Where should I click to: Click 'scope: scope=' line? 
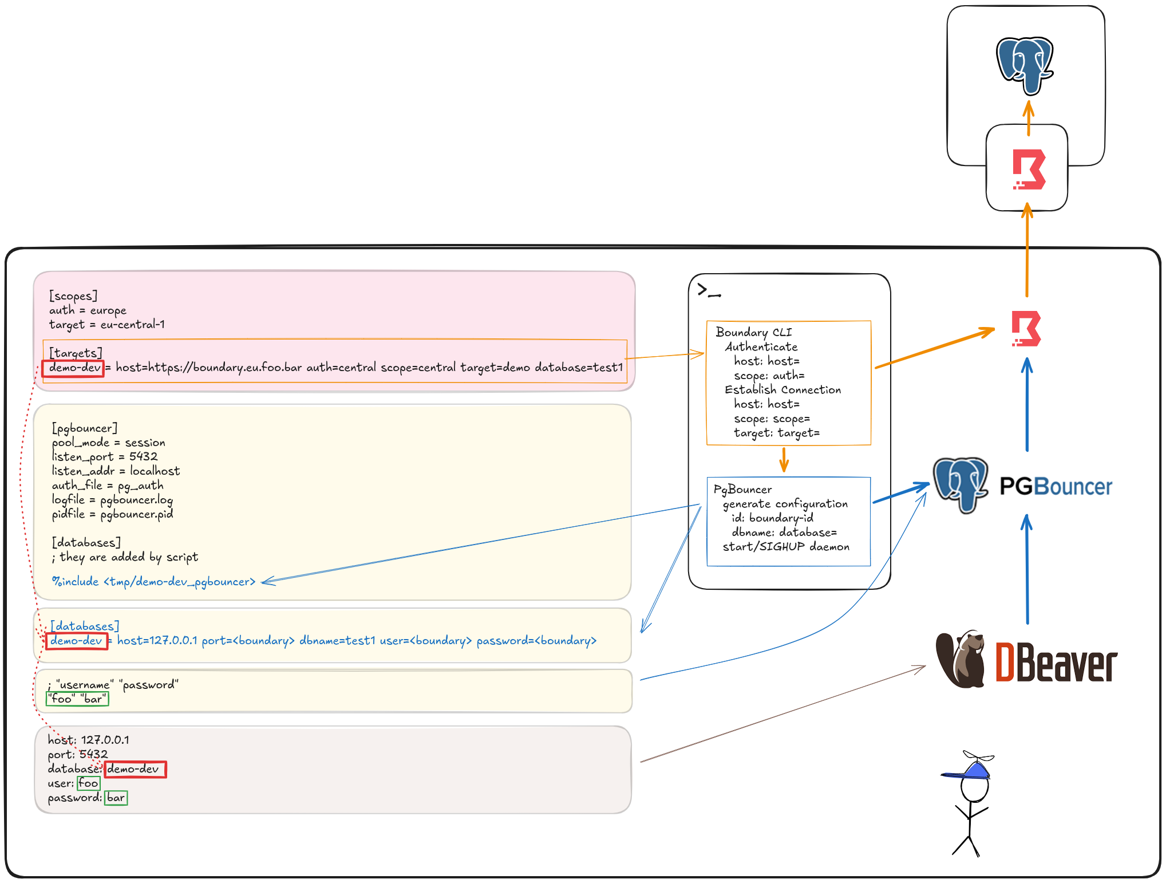click(x=772, y=419)
